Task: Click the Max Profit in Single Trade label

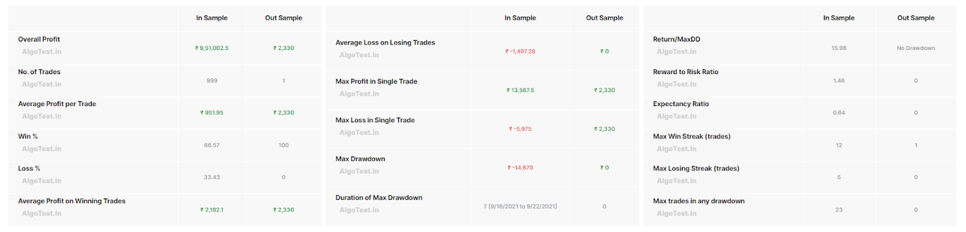Action: 377,81
